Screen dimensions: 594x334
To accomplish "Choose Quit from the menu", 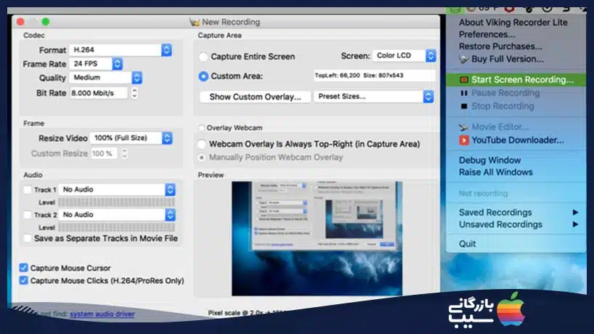I will (467, 244).
